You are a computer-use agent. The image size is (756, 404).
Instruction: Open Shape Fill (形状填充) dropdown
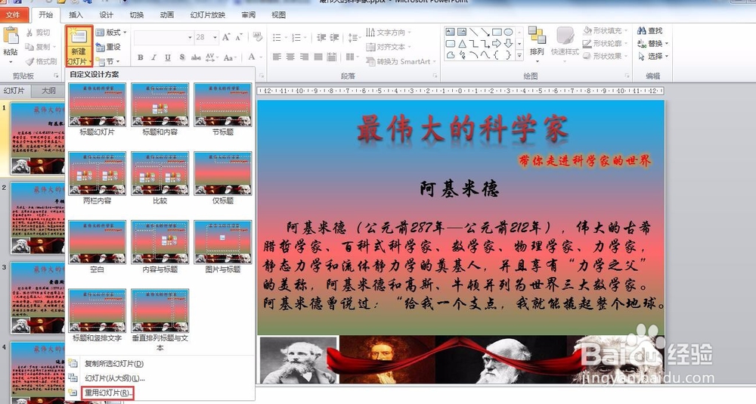coord(606,31)
